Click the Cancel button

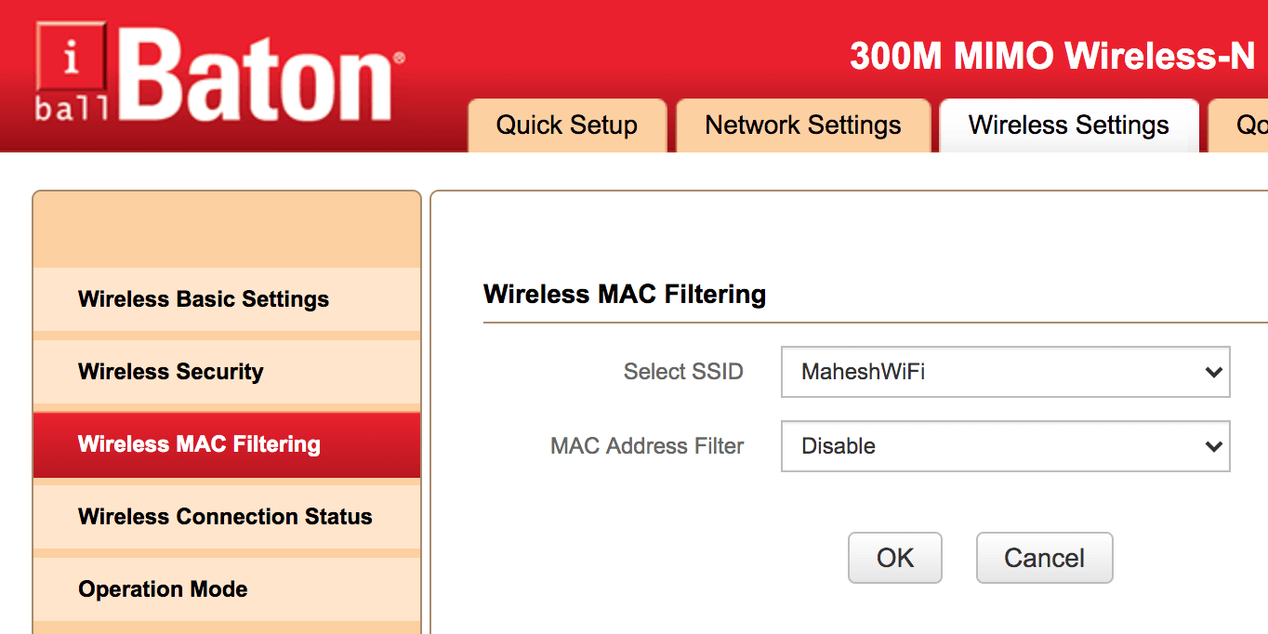pyautogui.click(x=1044, y=558)
